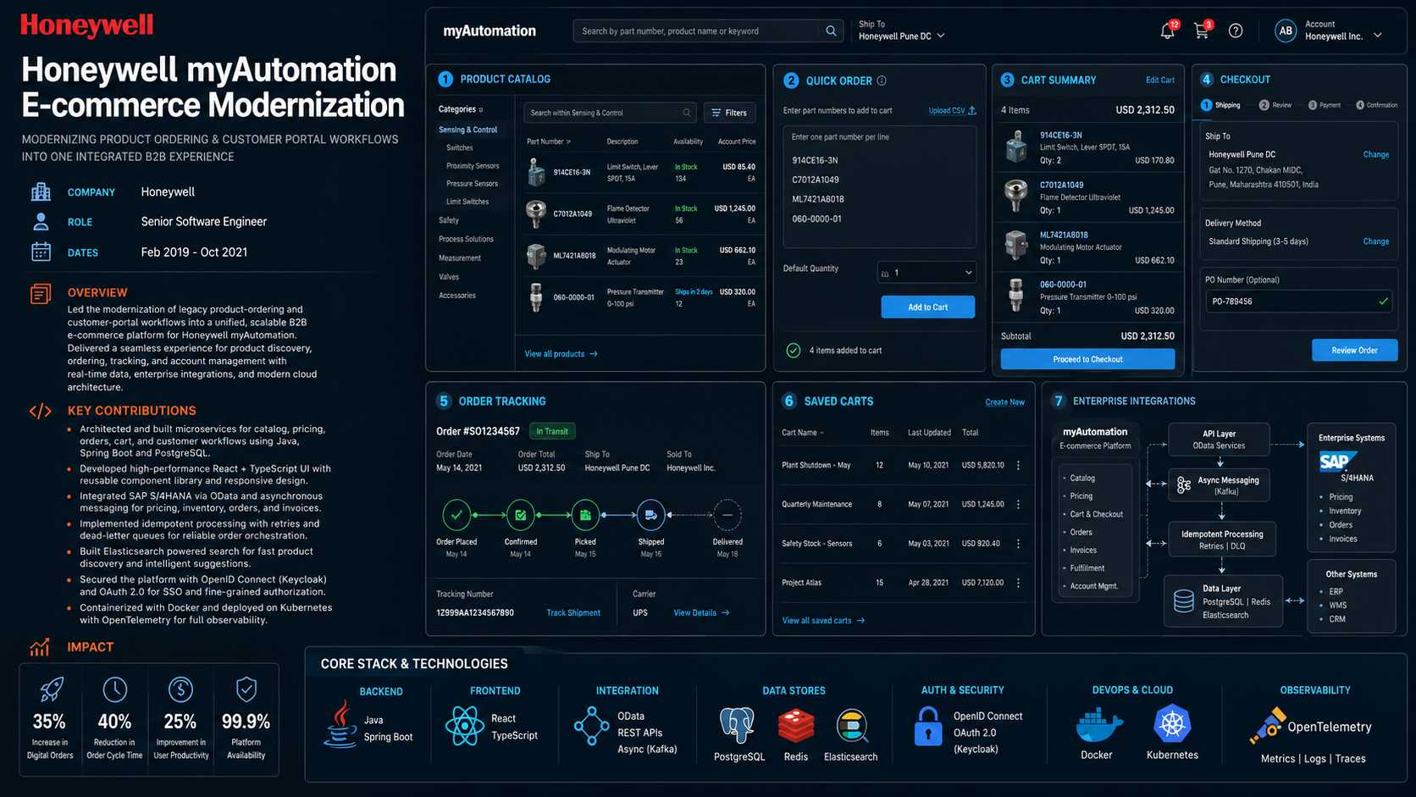Viewport: 1416px width, 797px height.
Task: Open the catalog Filters button
Action: click(x=729, y=113)
